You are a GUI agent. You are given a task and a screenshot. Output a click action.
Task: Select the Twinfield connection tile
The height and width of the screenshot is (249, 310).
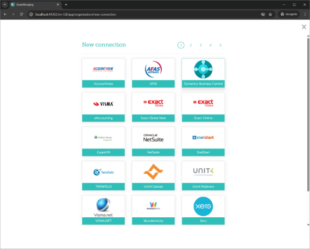point(103,175)
